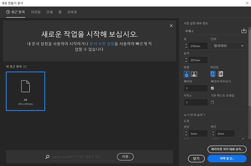Open the 인쇄 tab
Viewport: 251px width, 166px height.
click(49, 12)
